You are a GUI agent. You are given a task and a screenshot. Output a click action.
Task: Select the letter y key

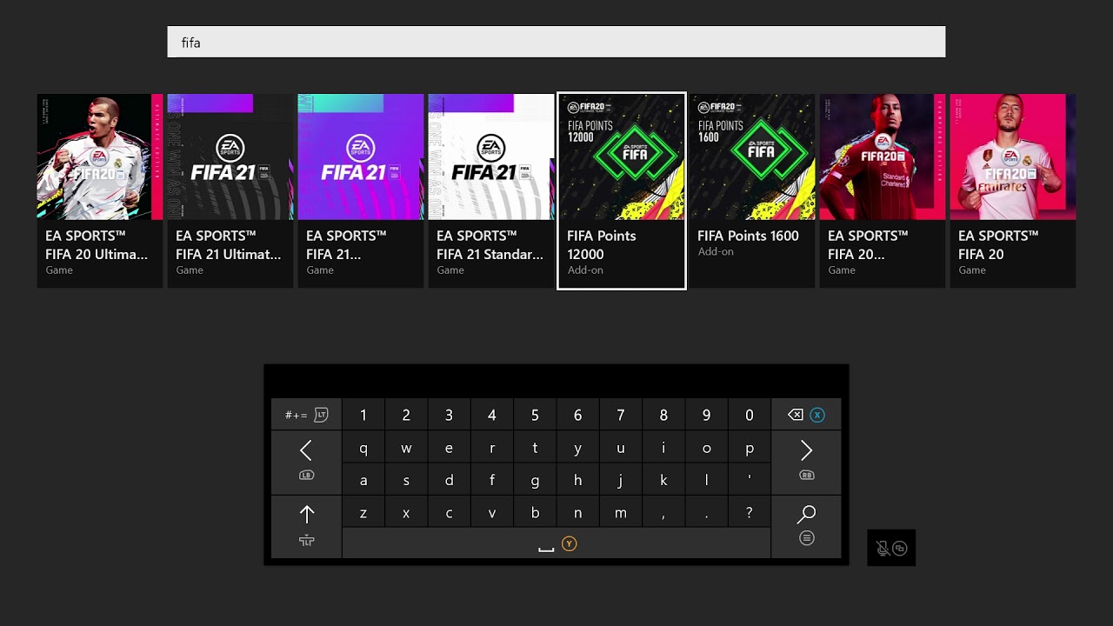point(577,449)
